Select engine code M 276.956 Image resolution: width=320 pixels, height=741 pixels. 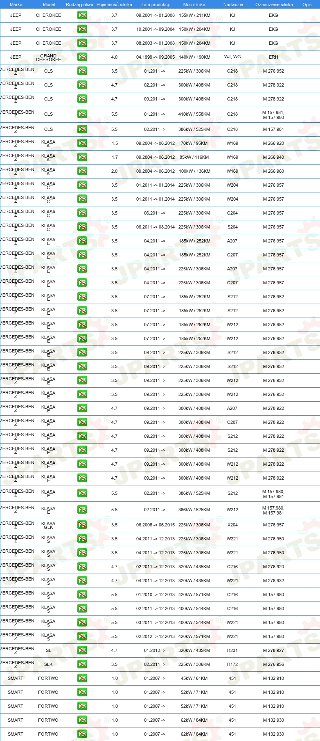click(273, 664)
